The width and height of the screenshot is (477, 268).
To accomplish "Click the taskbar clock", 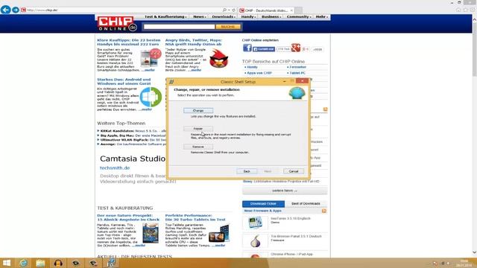I will (x=464, y=263).
